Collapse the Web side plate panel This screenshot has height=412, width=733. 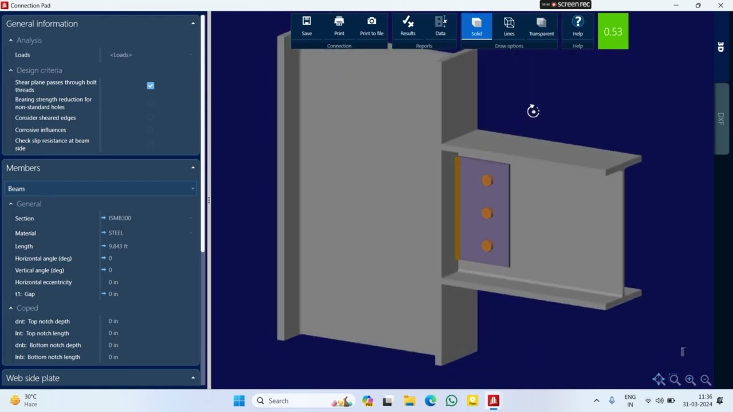pyautogui.click(x=193, y=378)
